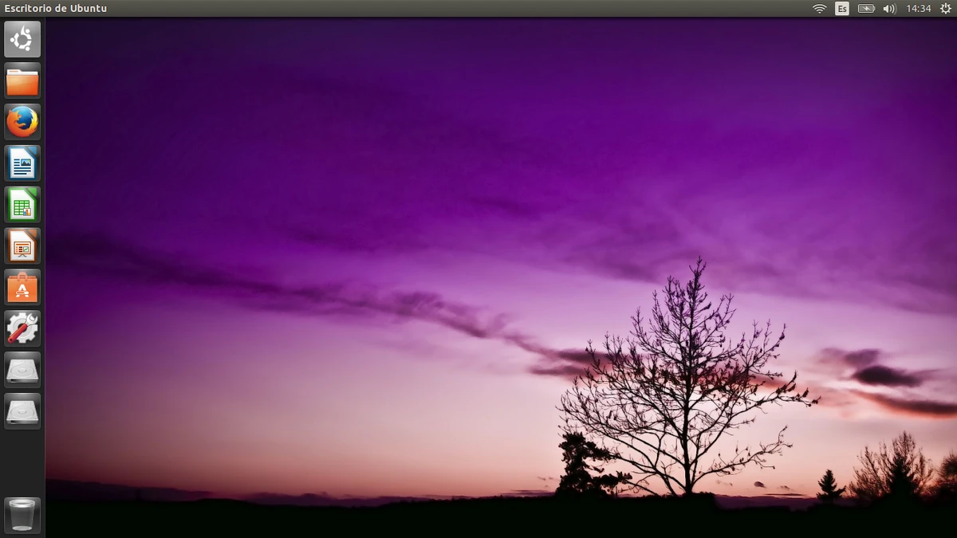Viewport: 957px width, 538px height.
Task: Open the session gear menu
Action: (x=947, y=8)
